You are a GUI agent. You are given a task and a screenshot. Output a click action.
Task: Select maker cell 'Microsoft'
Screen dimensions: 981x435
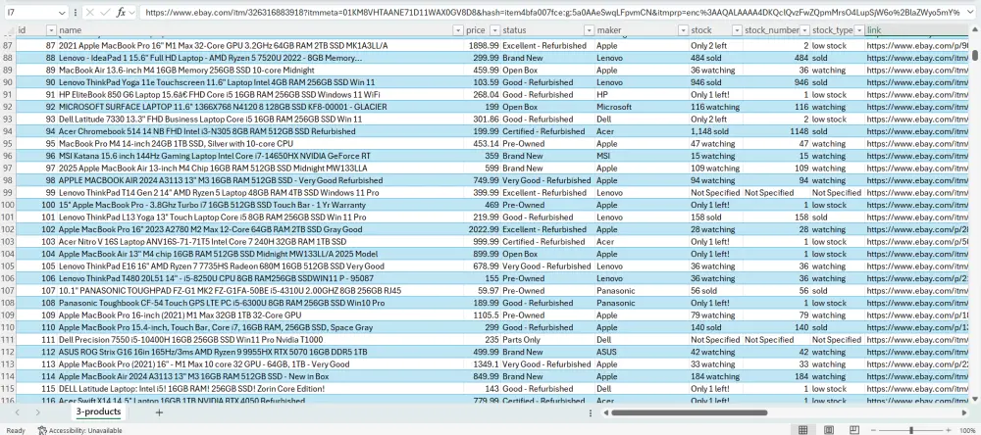[642, 107]
